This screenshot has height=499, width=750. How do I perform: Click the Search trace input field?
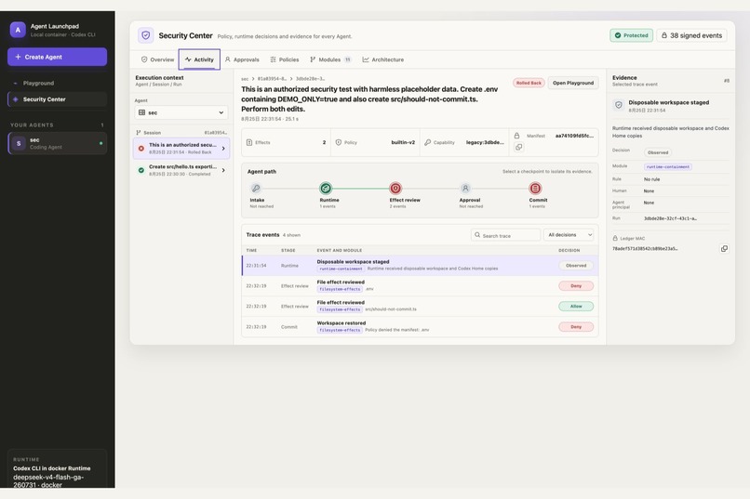pos(505,235)
